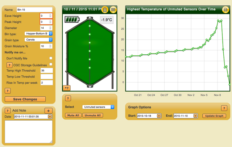Click Unmute All button

point(93,115)
